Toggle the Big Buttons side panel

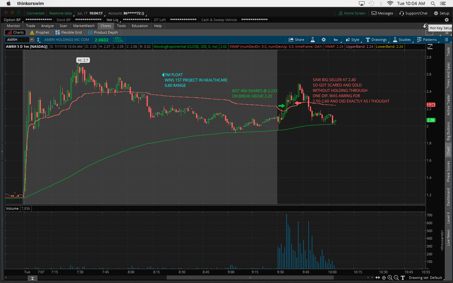click(448, 131)
